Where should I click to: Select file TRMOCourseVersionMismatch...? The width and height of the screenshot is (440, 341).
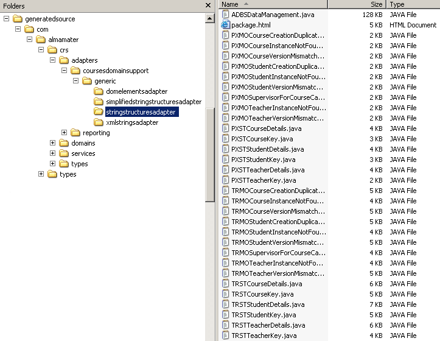[278, 211]
